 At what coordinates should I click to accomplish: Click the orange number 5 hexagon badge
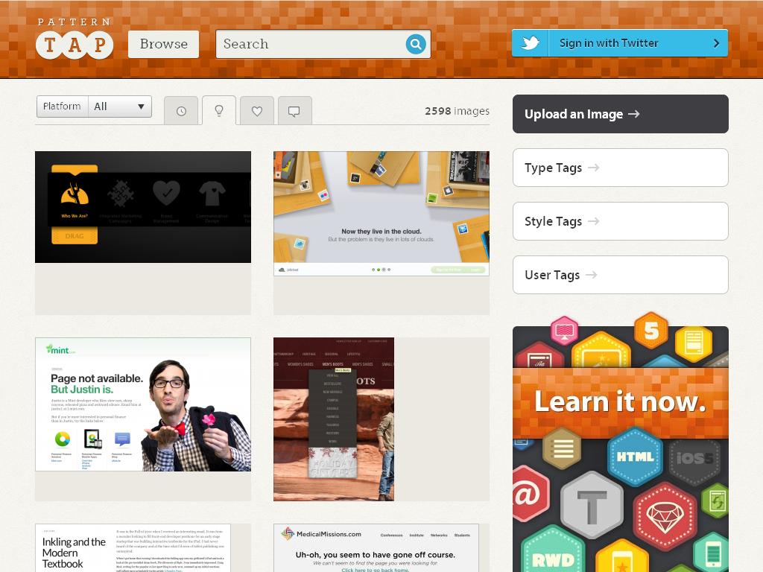tap(651, 331)
